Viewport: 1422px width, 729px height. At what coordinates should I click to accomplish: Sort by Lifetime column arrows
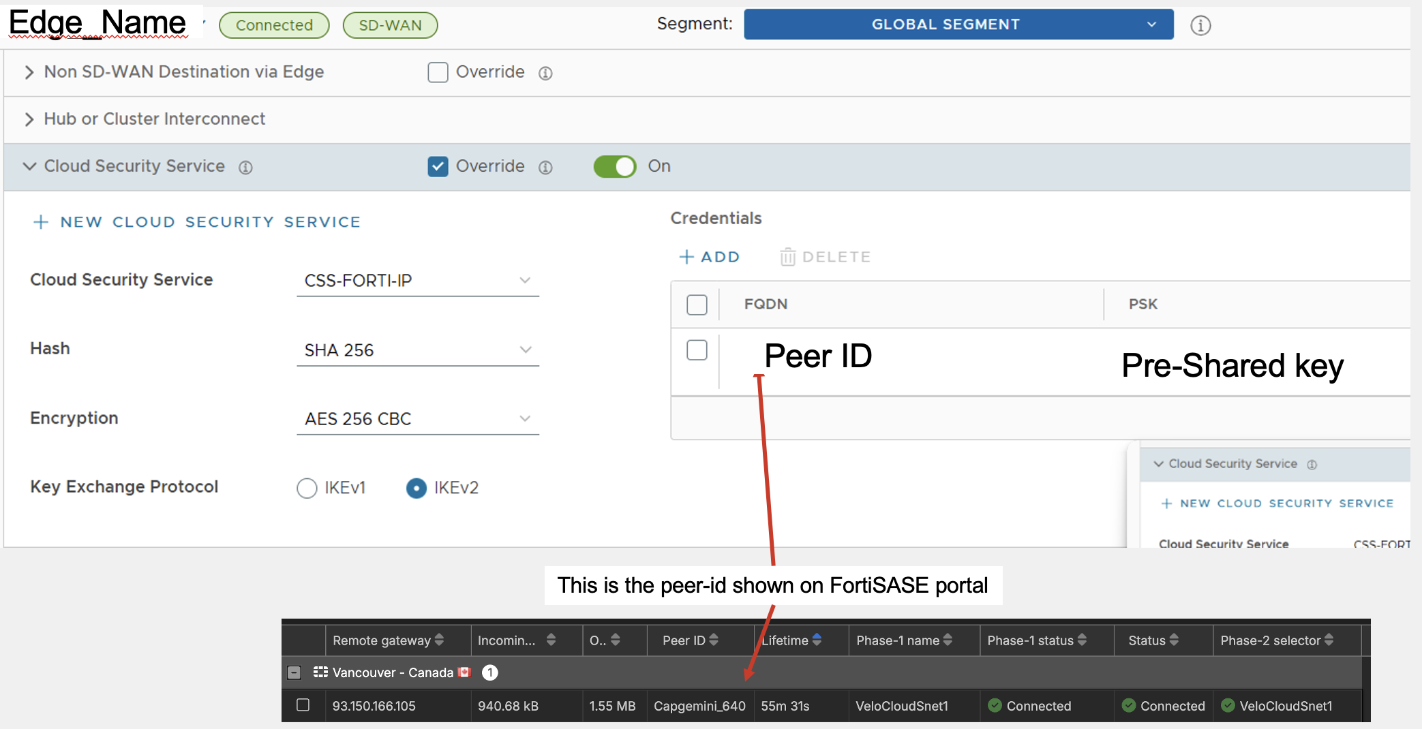click(817, 640)
